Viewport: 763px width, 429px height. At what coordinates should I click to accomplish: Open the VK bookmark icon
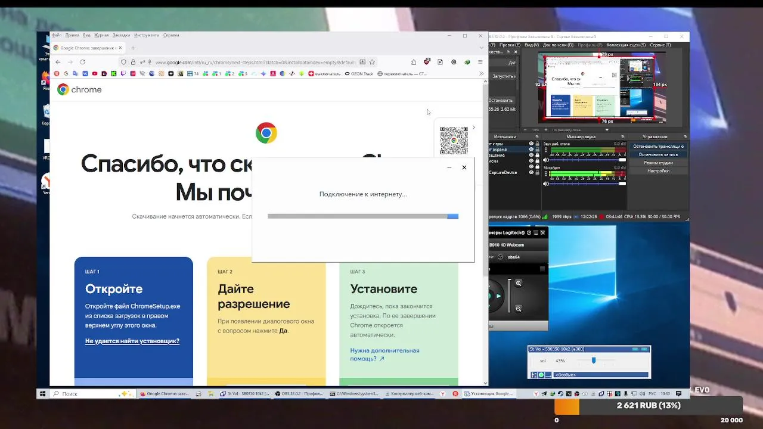pyautogui.click(x=85, y=74)
